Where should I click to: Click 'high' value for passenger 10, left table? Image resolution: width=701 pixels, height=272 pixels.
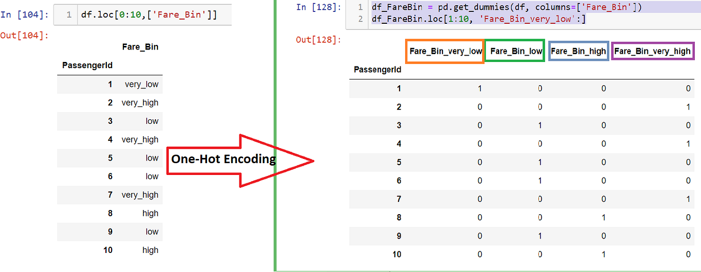point(150,250)
